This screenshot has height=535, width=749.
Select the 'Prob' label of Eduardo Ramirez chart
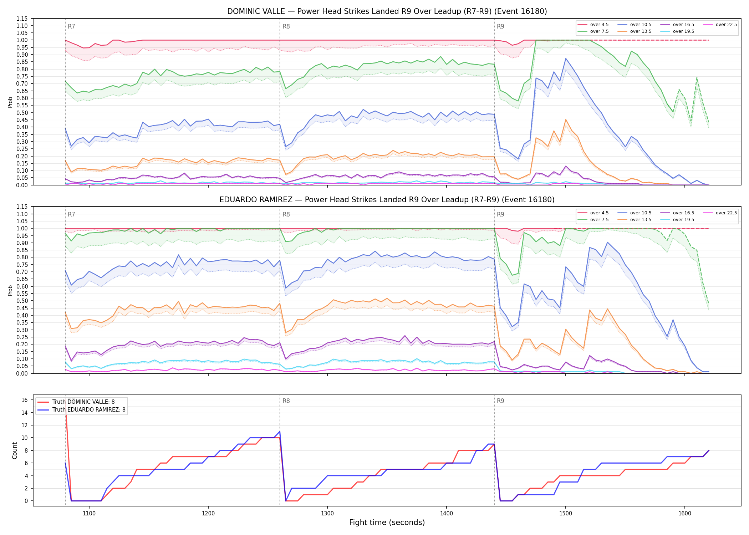(10, 290)
